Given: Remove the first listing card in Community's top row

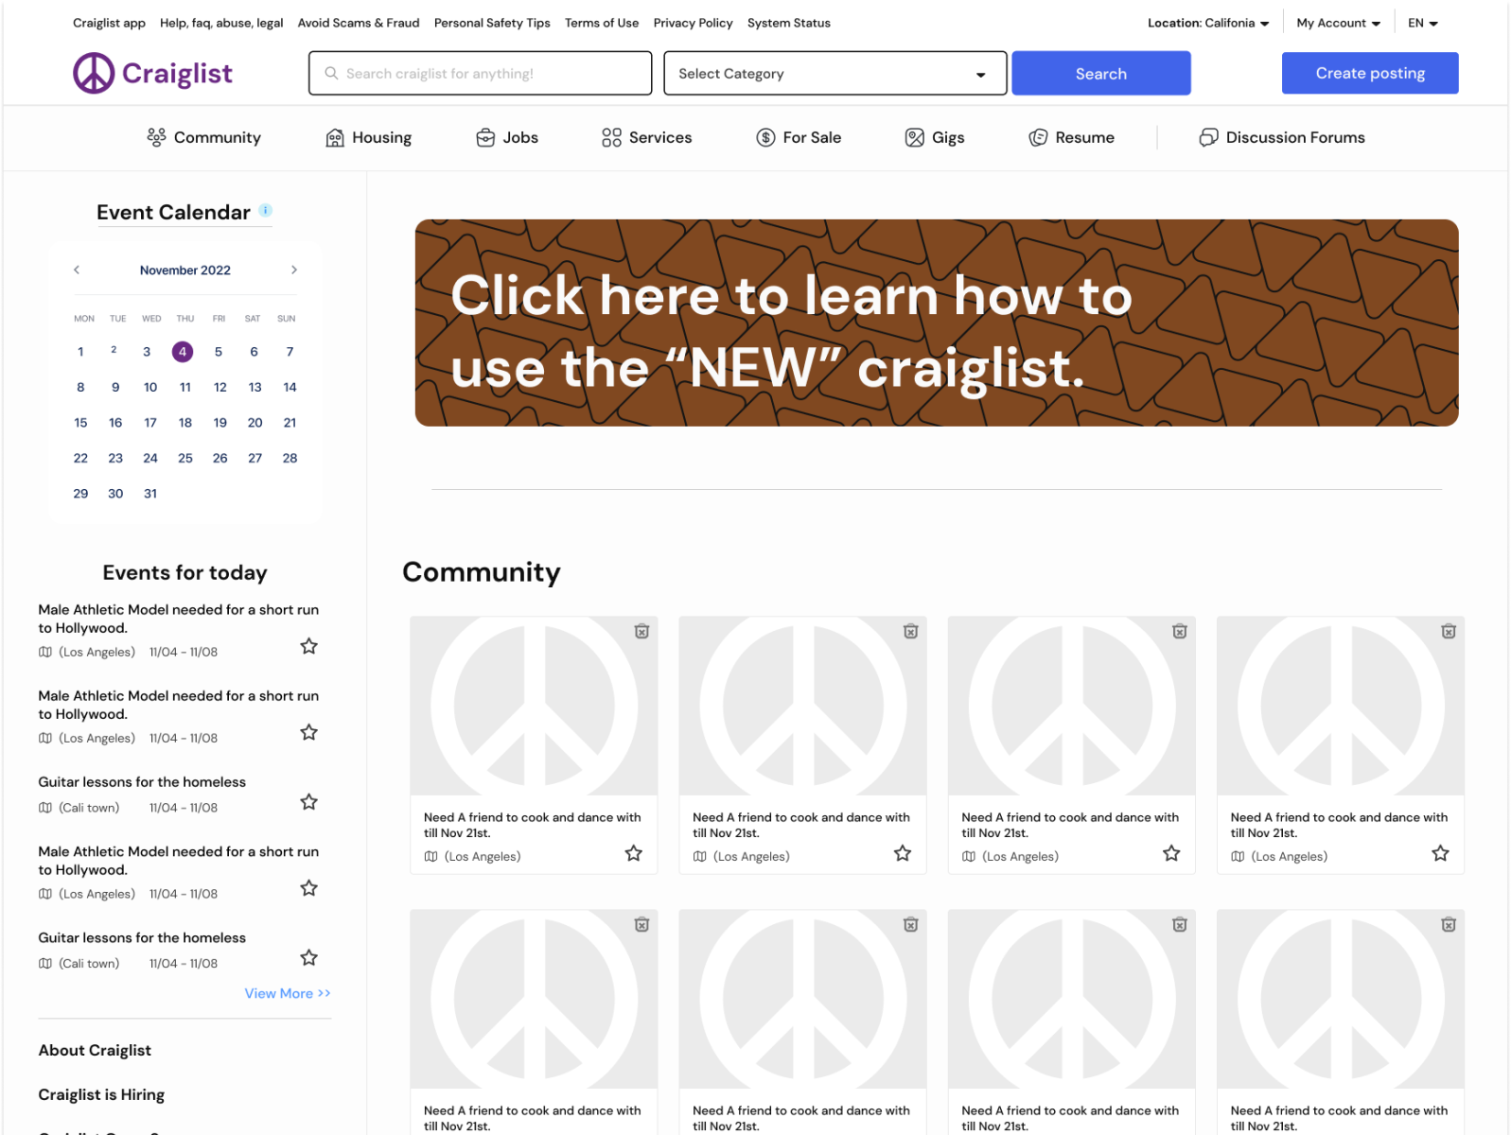Looking at the screenshot, I should (641, 631).
